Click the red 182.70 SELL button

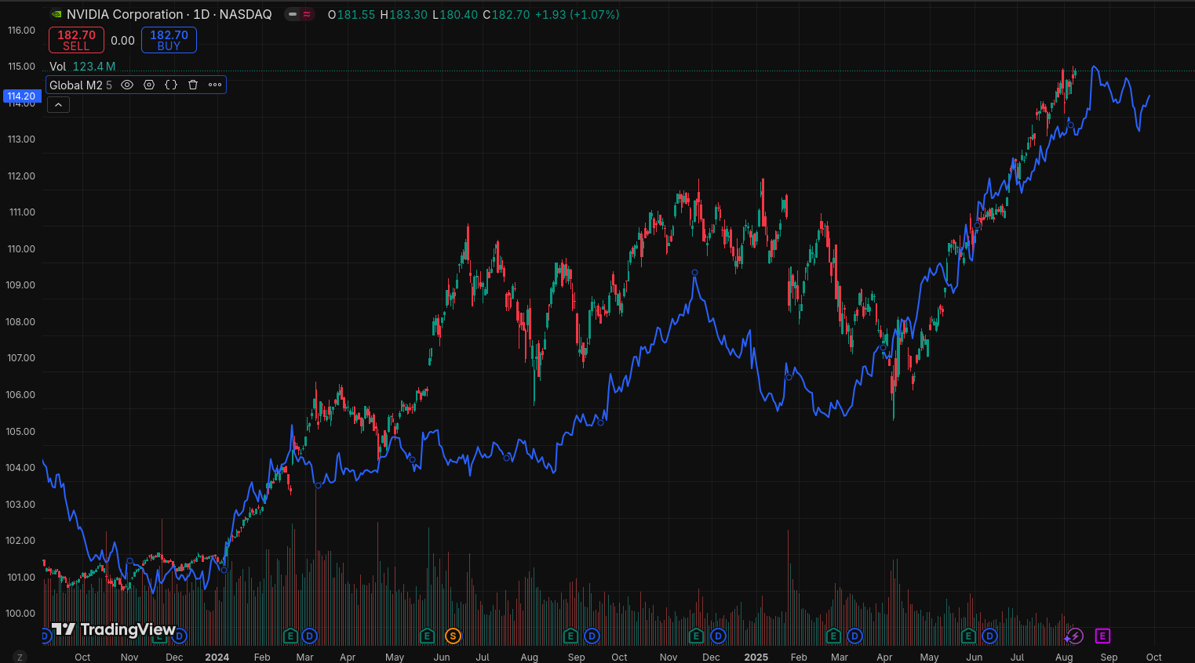coord(76,40)
